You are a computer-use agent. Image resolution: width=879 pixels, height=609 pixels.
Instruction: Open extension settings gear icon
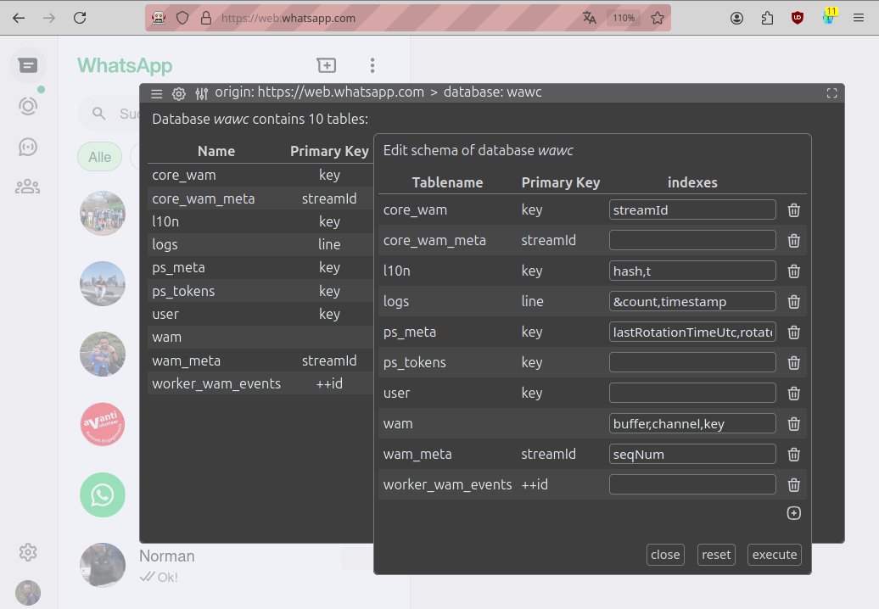click(178, 93)
